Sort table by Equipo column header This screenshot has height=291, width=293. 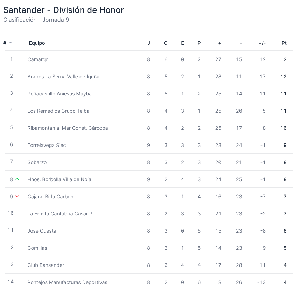[37, 43]
